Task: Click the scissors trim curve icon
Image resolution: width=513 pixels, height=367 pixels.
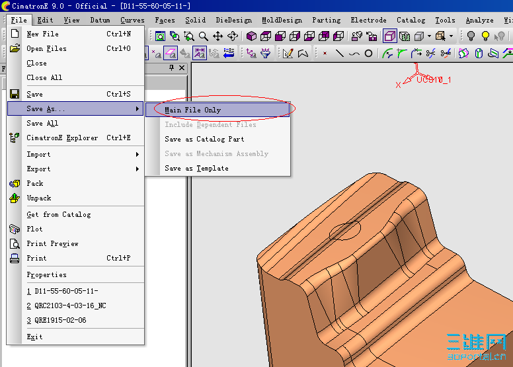Action: coord(430,53)
